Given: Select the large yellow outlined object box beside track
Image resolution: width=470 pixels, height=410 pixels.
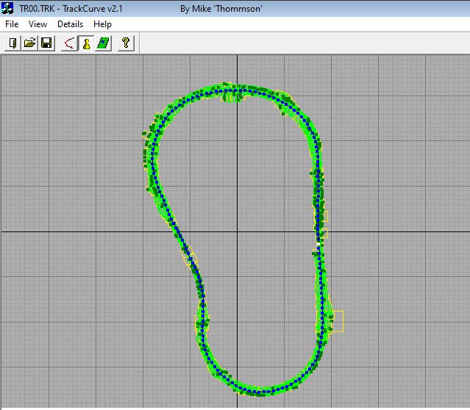Looking at the screenshot, I should coord(338,321).
